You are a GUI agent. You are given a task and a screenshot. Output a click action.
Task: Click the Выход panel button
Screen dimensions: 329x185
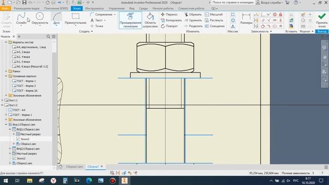322,31
